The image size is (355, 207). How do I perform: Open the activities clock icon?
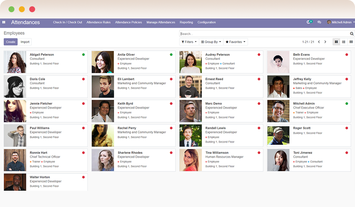pyautogui.click(x=308, y=22)
